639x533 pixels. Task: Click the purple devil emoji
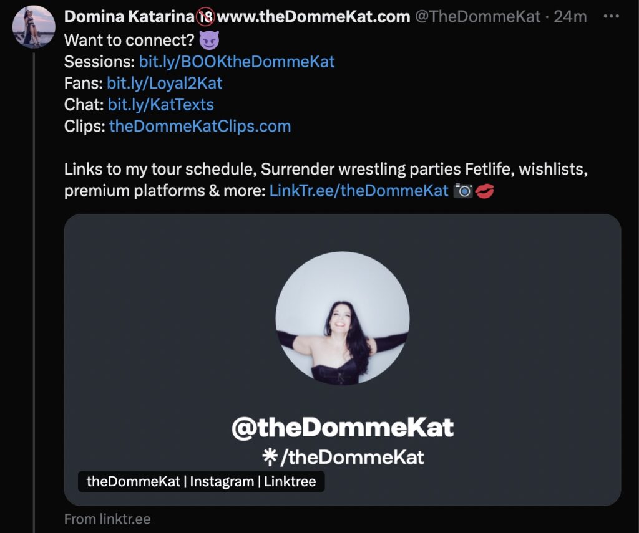209,40
